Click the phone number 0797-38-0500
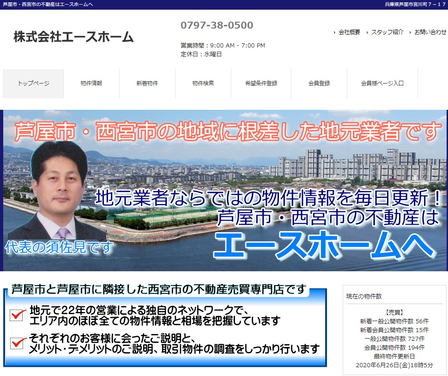Screen dimensions: 448x376 (217, 25)
